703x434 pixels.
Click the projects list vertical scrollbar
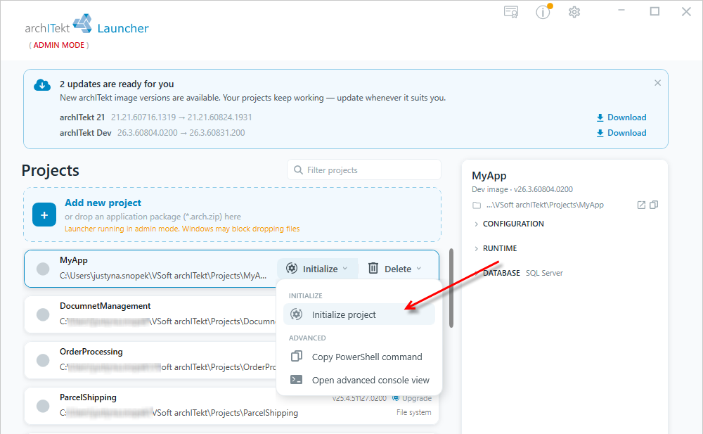point(451,288)
